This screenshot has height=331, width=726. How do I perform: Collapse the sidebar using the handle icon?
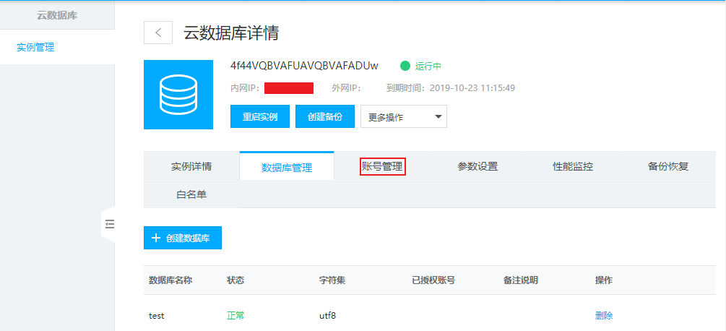(109, 225)
